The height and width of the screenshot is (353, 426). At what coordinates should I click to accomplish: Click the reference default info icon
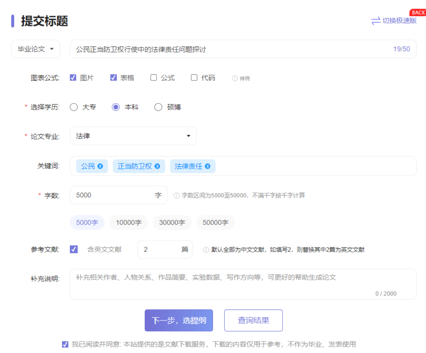pyautogui.click(x=206, y=250)
